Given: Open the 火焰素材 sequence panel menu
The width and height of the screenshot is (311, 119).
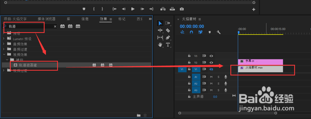Looking at the screenshot, I should tap(200, 19).
